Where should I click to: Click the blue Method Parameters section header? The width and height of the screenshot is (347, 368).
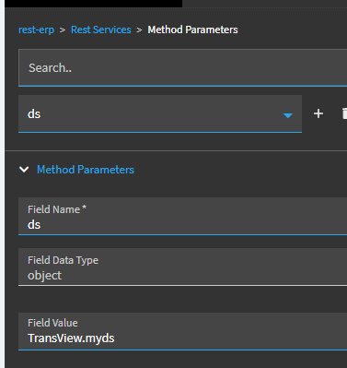pos(86,170)
